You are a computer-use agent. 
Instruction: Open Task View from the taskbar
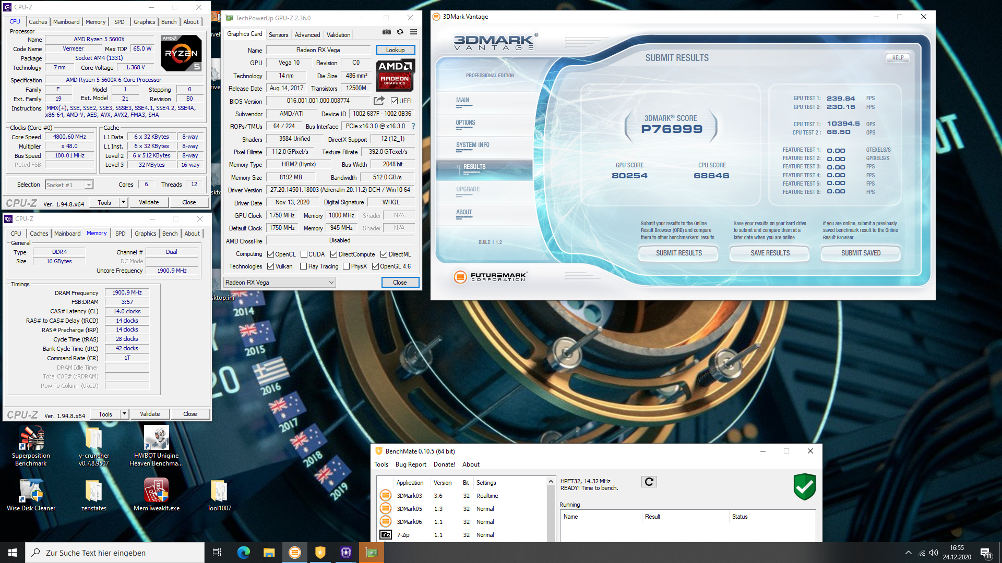[x=217, y=553]
